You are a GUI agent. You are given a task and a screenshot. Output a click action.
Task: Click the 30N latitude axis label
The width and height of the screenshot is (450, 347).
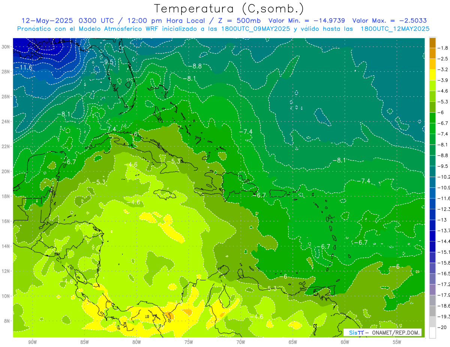[6, 47]
